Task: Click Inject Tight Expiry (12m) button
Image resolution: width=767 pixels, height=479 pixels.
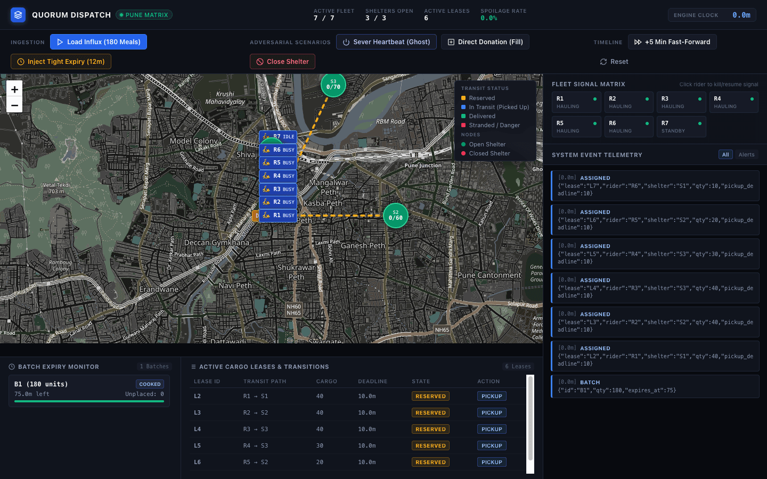Action: pyautogui.click(x=61, y=62)
